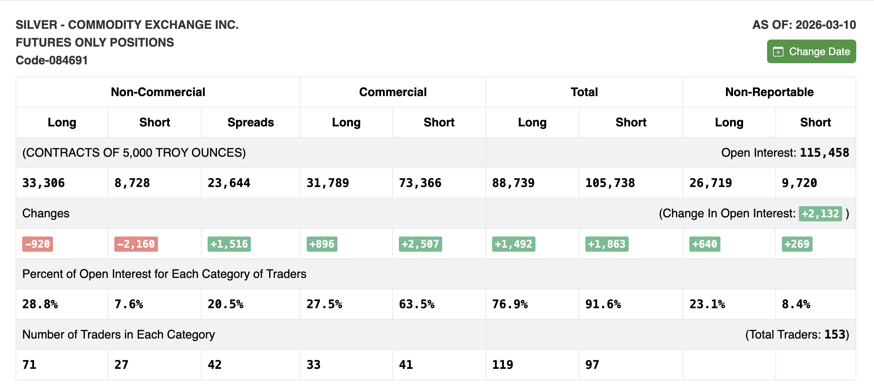Select the Non-Commercial column group header
Viewport: 874px width, 391px height.
tap(158, 92)
